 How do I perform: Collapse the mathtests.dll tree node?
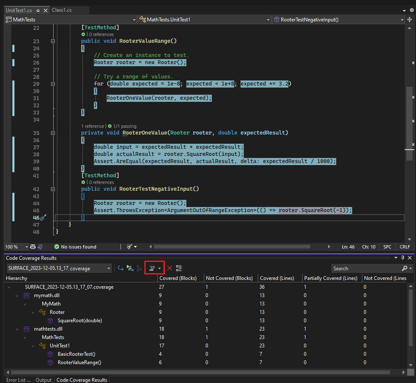[17, 329]
